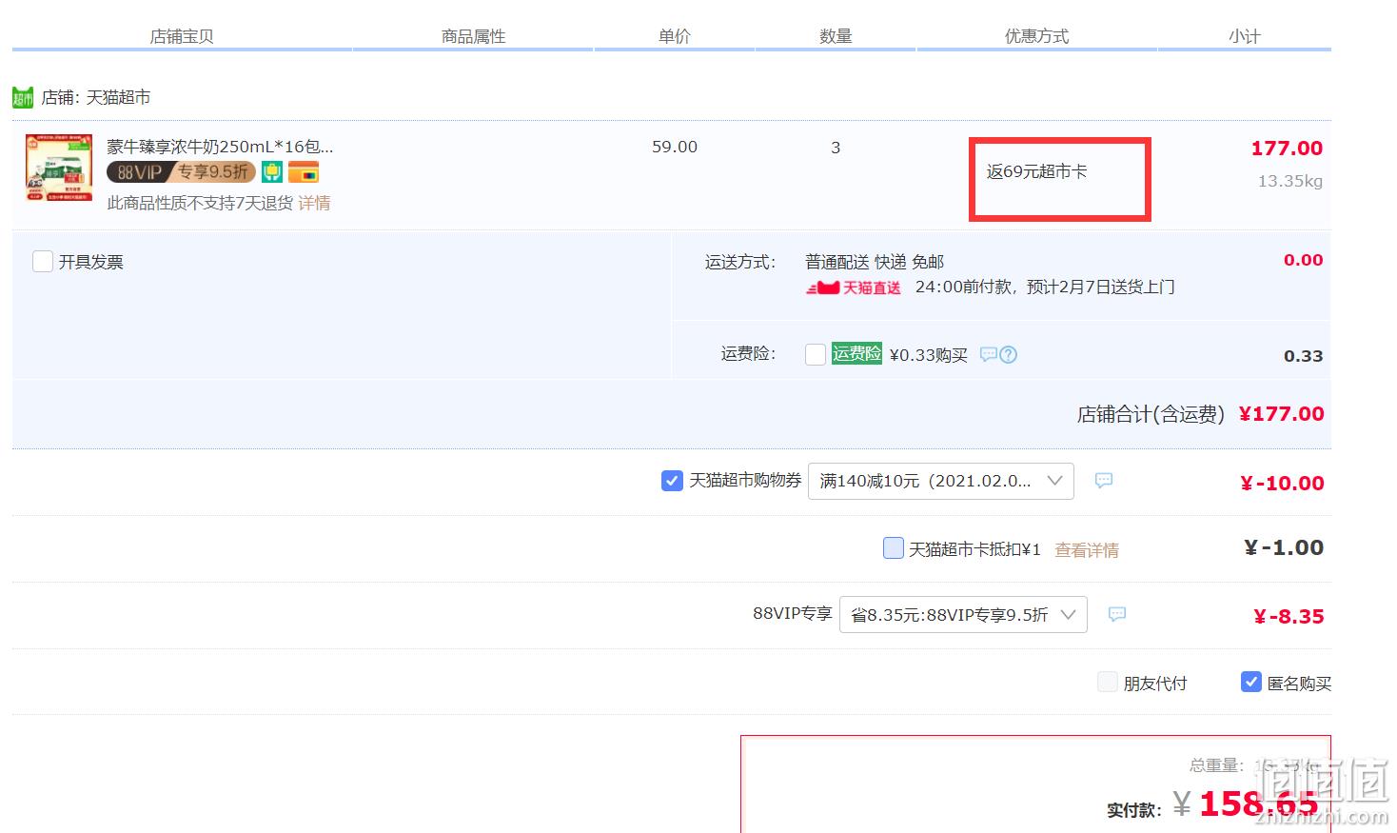Viewport: 1397px width, 833px height.
Task: Click the Tmall Supermarket store logo icon
Action: tap(23, 97)
